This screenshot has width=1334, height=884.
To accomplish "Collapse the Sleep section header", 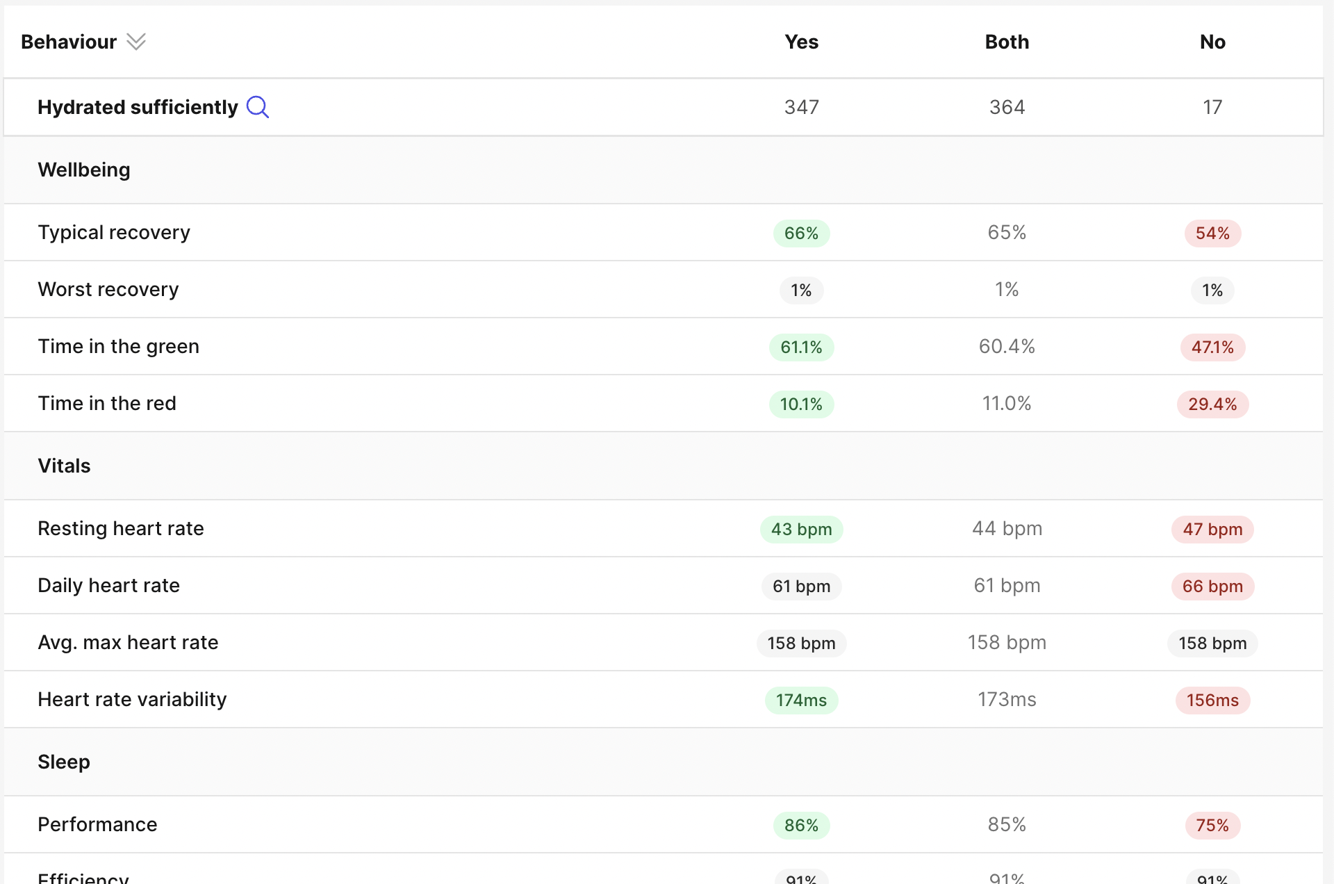I will click(664, 762).
